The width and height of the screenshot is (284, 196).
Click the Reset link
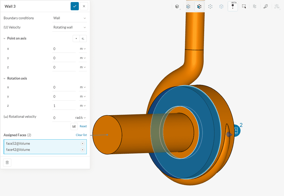pyautogui.click(x=83, y=126)
